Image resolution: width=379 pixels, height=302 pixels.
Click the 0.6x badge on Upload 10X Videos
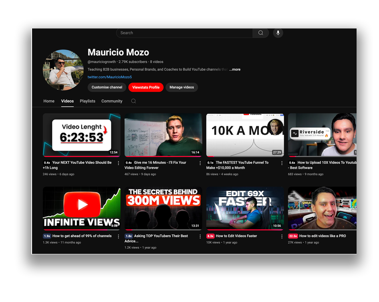(292, 163)
